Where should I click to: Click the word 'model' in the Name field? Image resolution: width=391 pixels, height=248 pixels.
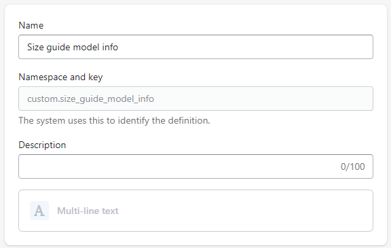click(86, 47)
